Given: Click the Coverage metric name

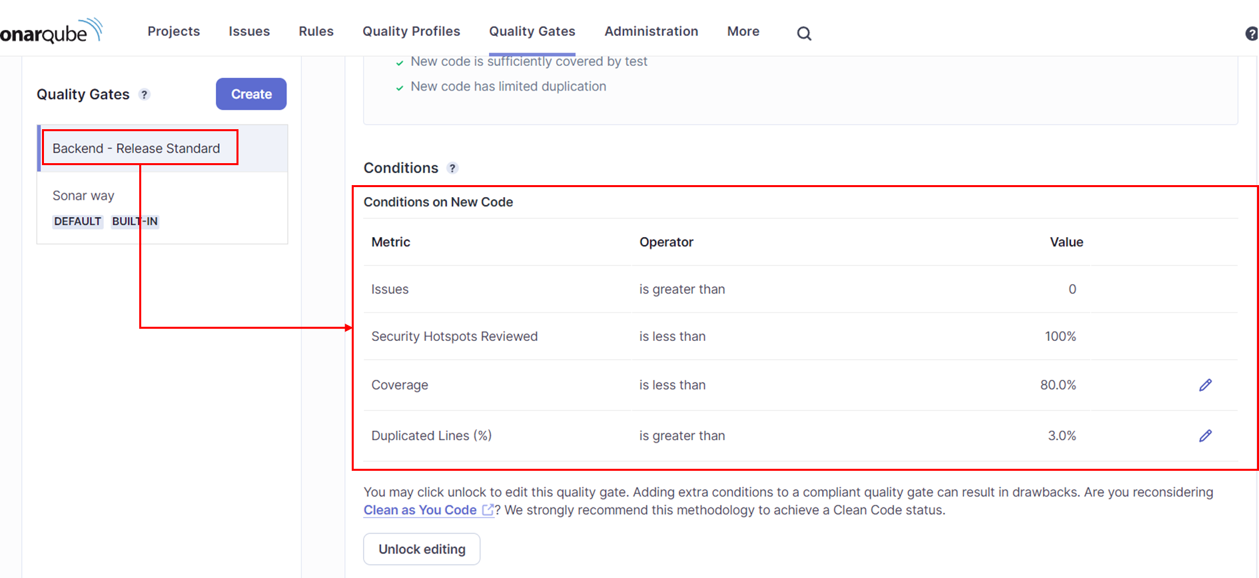Looking at the screenshot, I should coord(400,386).
